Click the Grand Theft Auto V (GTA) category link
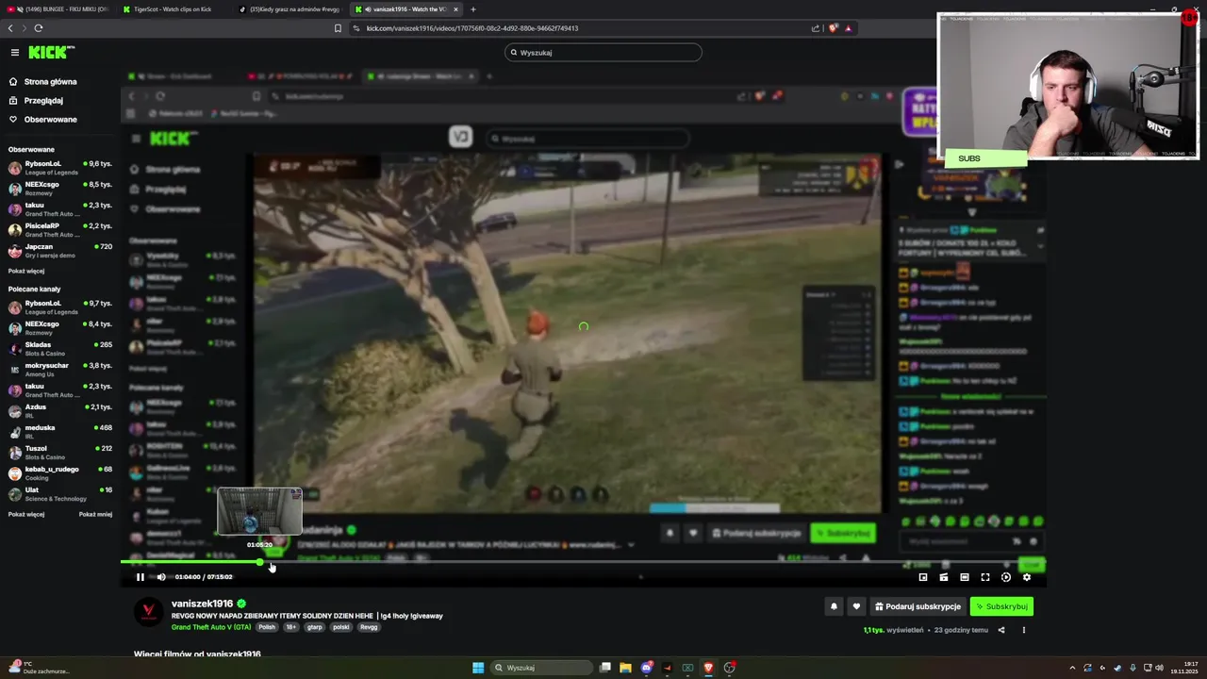 [x=211, y=627]
